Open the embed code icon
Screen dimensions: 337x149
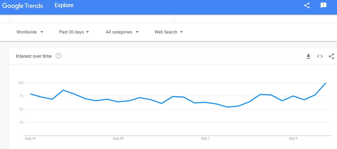pyautogui.click(x=320, y=56)
